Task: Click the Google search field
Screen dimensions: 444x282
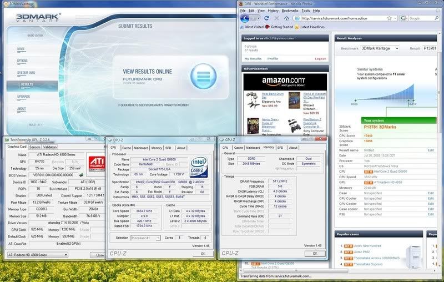Action: pos(421,18)
